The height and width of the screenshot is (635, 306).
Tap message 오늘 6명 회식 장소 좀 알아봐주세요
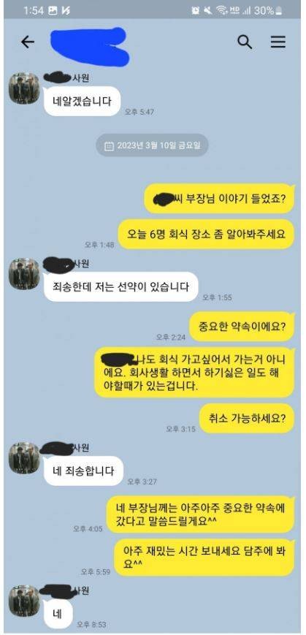[x=206, y=235]
